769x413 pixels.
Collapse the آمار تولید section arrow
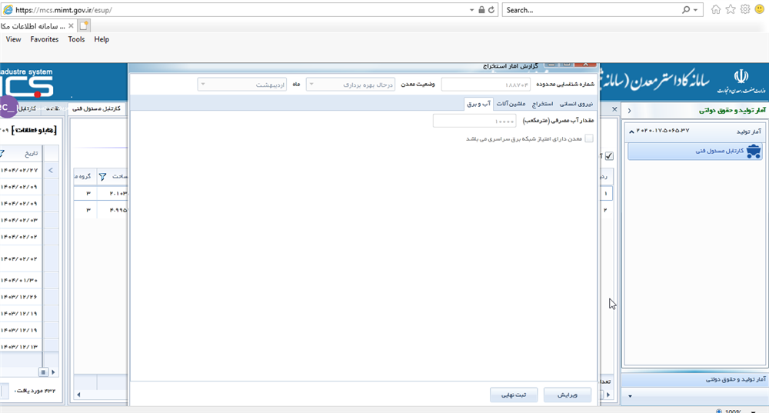tap(632, 131)
